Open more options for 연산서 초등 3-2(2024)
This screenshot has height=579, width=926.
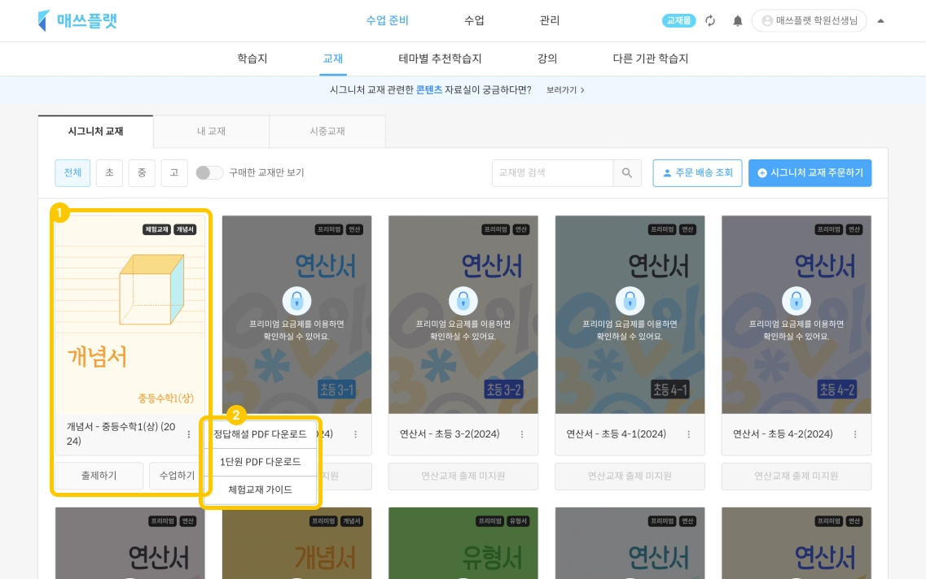click(522, 434)
